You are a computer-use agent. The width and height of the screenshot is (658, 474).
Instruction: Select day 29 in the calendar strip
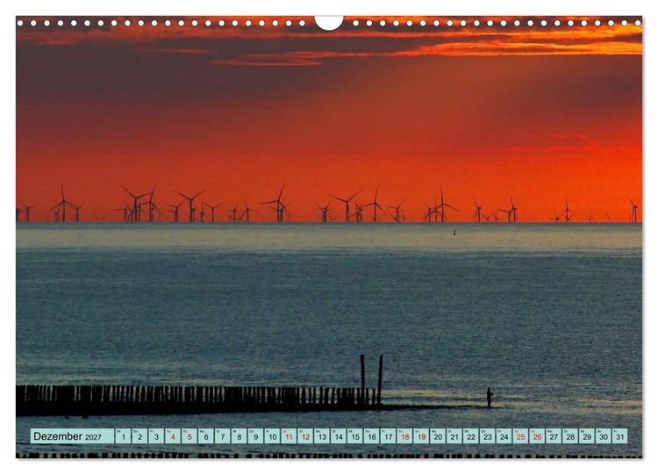click(587, 436)
